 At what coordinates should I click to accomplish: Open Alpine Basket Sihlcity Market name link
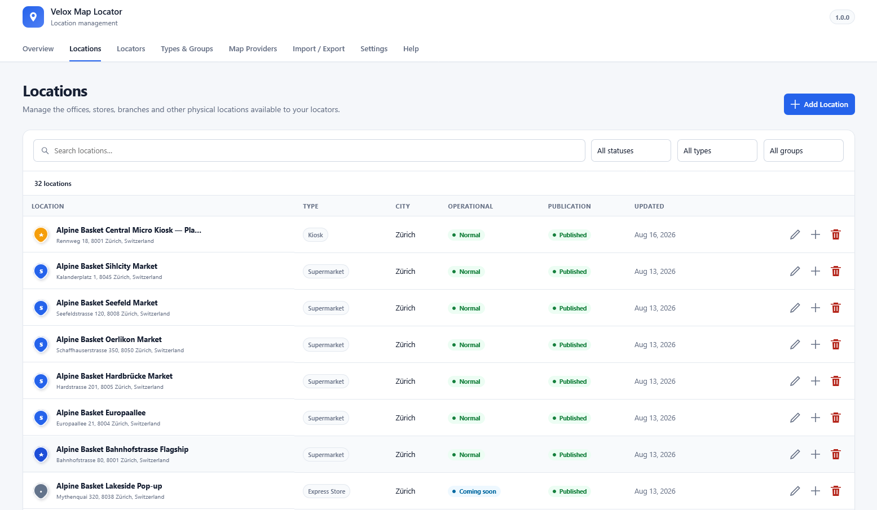[x=107, y=266]
